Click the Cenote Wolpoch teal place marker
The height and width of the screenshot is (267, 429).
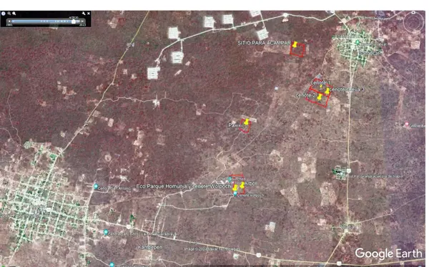coord(235,193)
